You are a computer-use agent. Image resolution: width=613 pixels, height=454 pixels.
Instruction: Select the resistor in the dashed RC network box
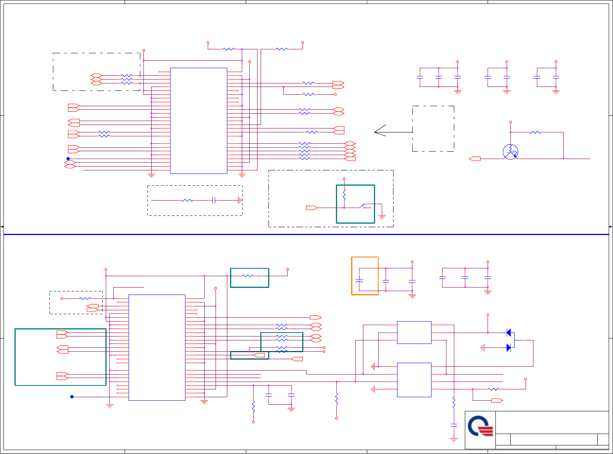tap(187, 200)
